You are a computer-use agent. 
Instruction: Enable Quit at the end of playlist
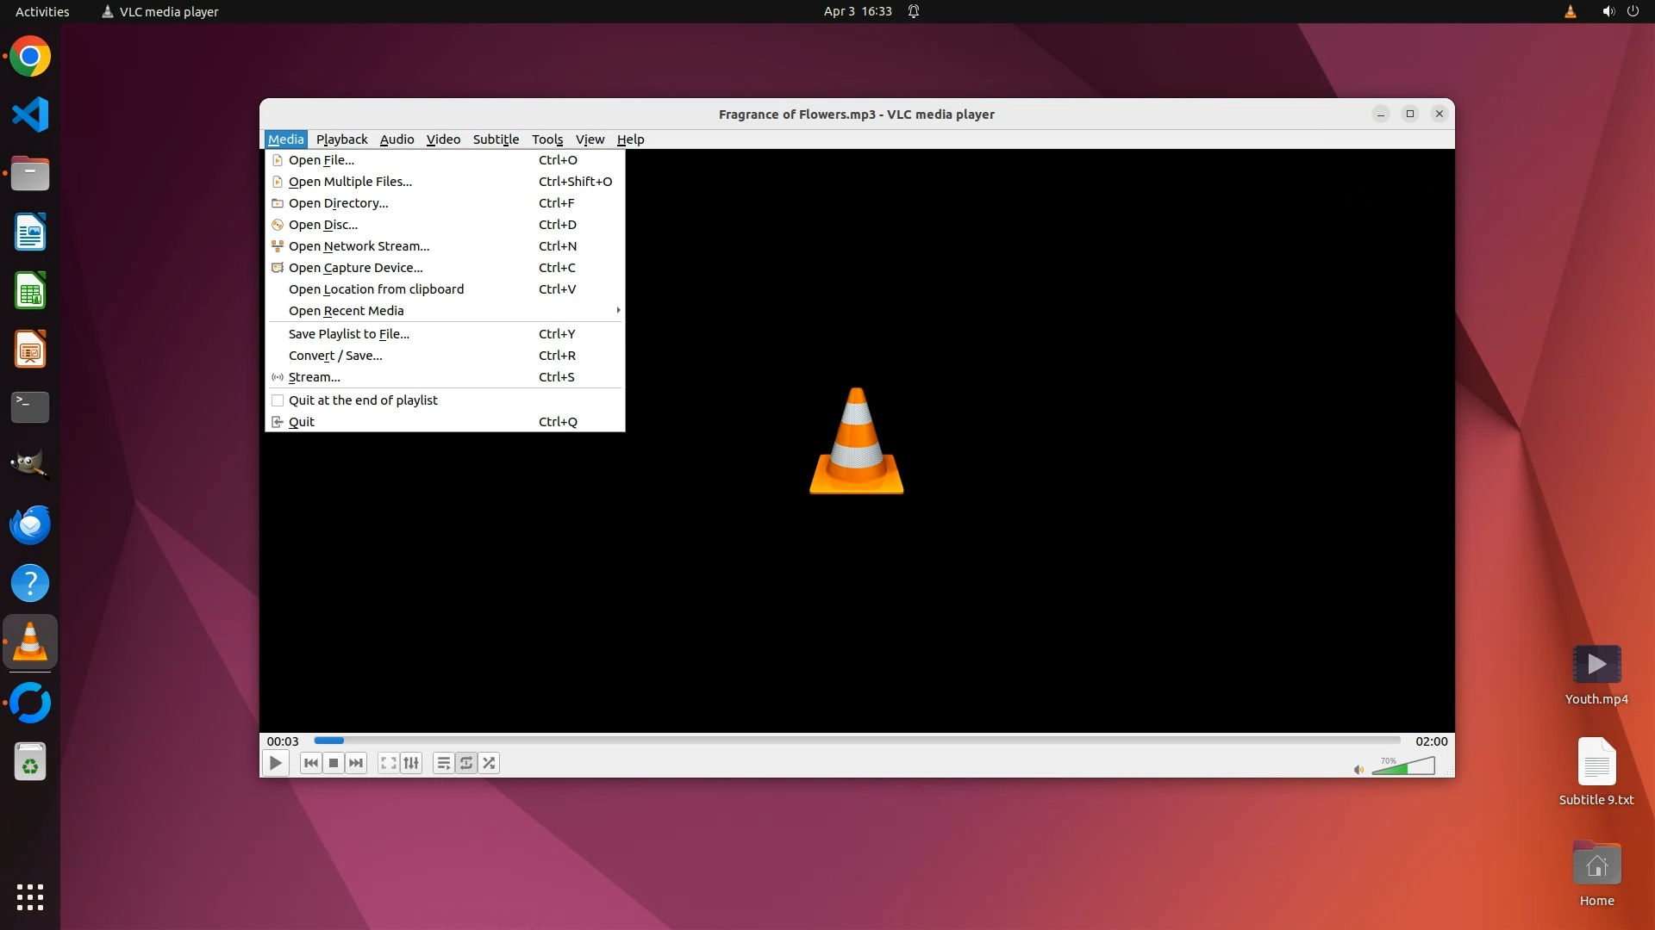(363, 400)
